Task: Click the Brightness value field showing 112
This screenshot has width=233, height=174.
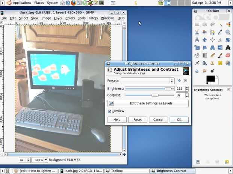Action: click(180, 89)
